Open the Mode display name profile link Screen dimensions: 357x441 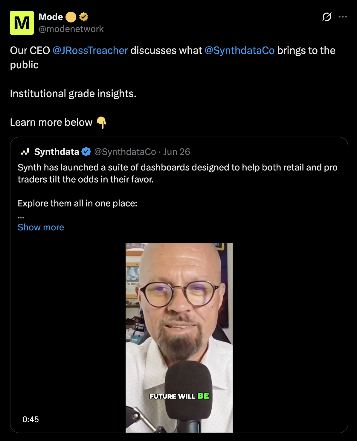point(51,17)
